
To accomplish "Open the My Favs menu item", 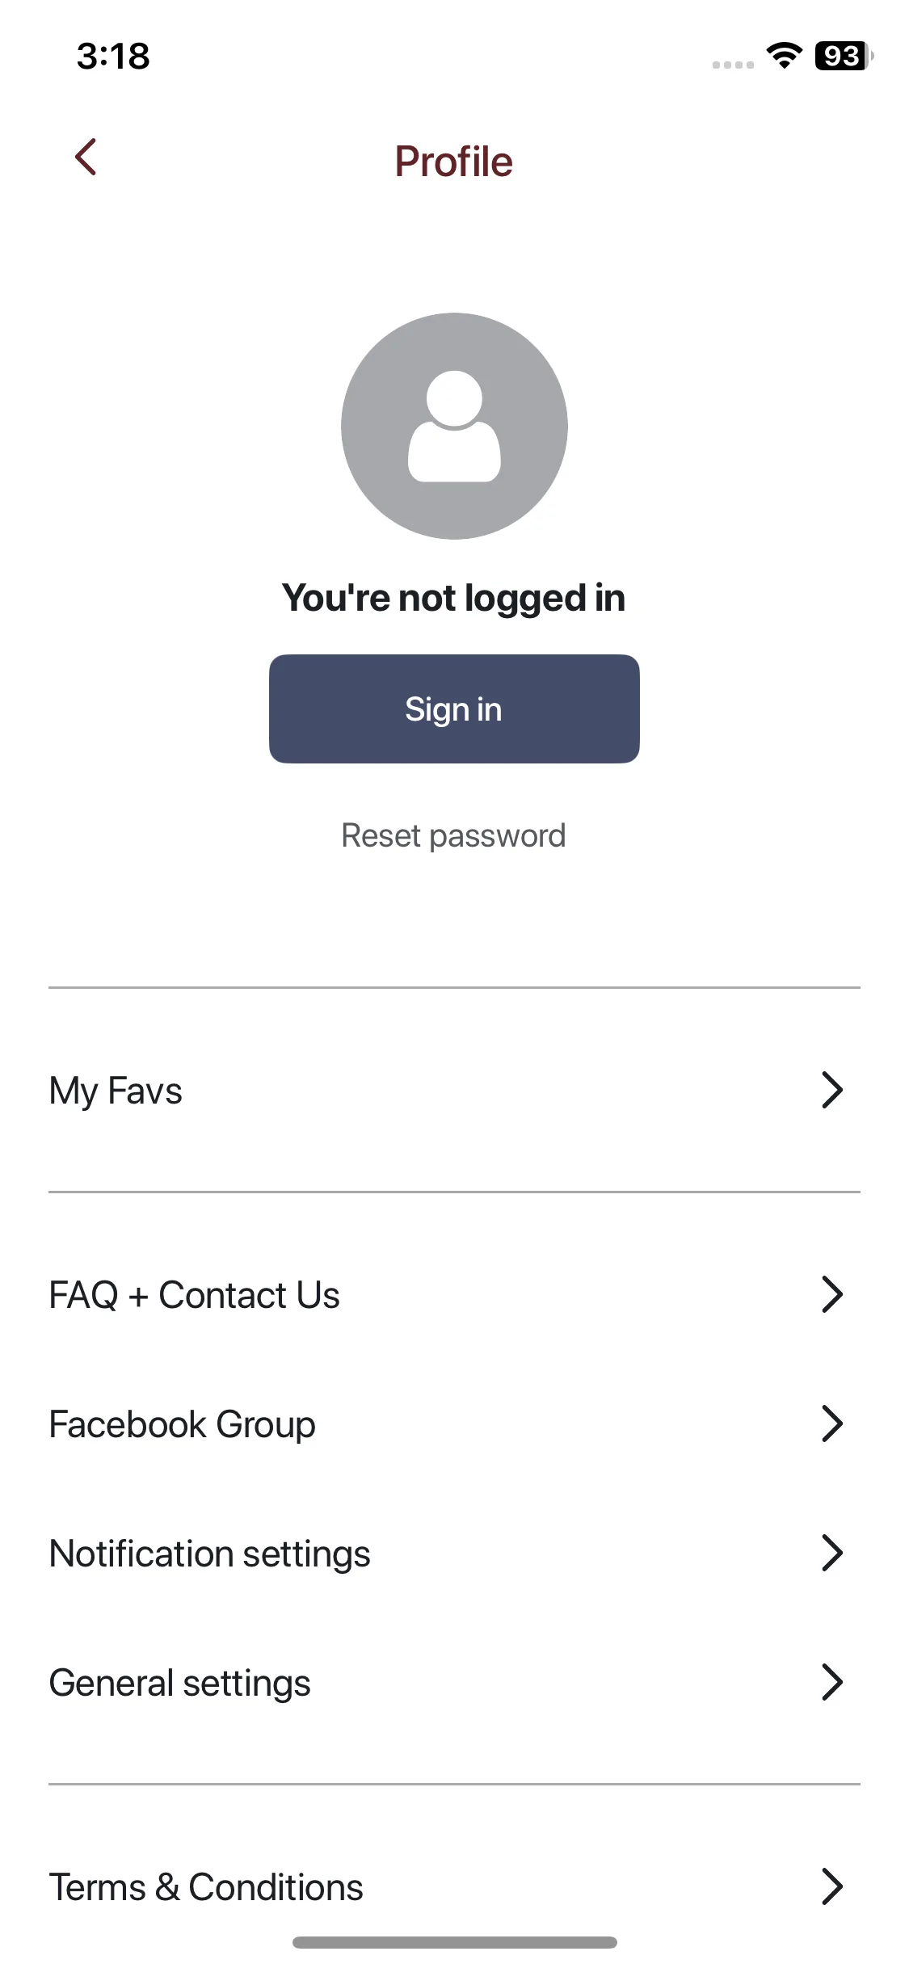I will coord(116,1091).
